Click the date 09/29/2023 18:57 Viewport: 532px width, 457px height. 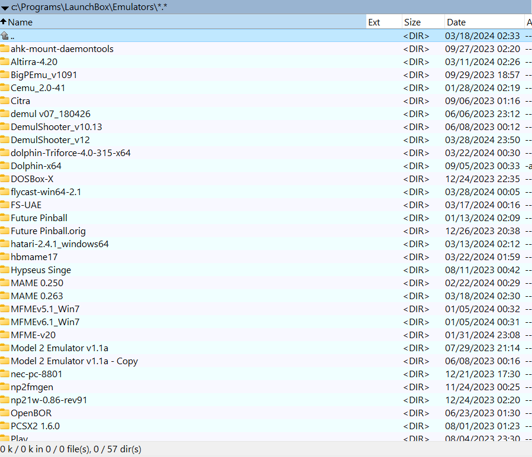click(482, 74)
